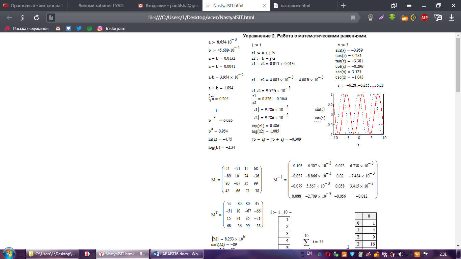Click the 'a + b = 0.0132' expression
Image resolution: width=461 pixels, height=259 pixels.
click(x=222, y=58)
